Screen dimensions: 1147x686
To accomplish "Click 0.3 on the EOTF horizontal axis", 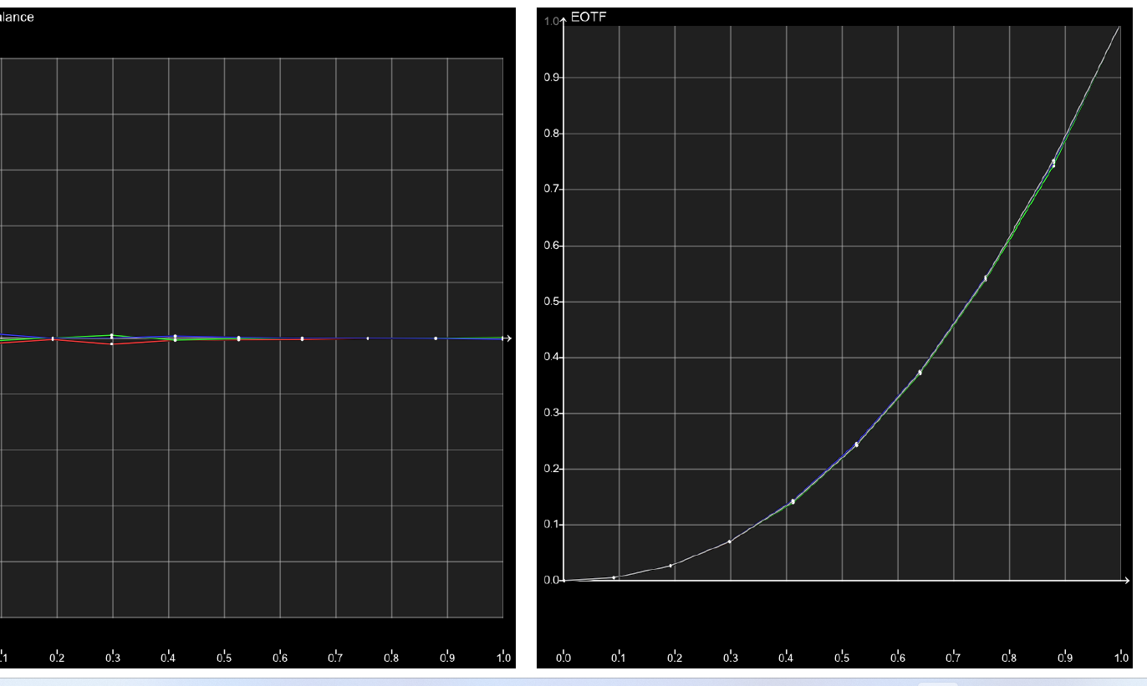I will pyautogui.click(x=731, y=658).
